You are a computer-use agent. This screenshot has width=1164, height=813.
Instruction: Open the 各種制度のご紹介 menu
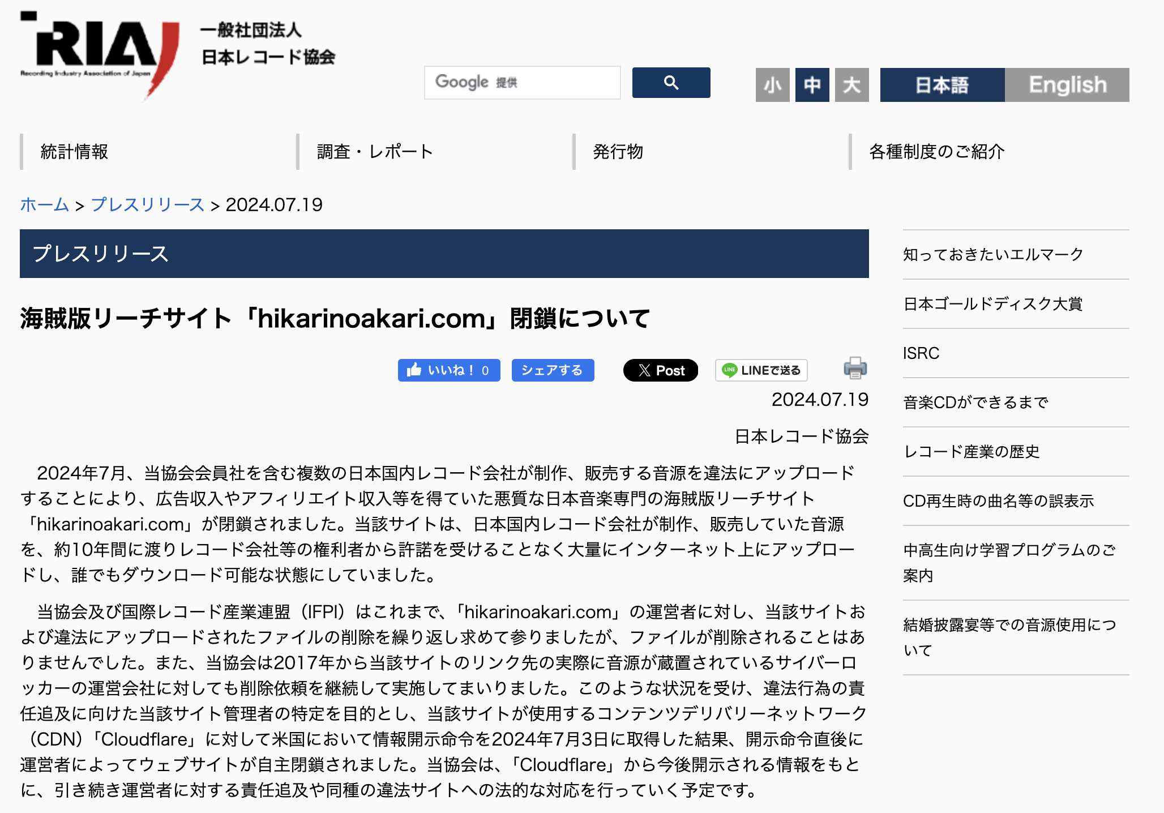pyautogui.click(x=936, y=152)
